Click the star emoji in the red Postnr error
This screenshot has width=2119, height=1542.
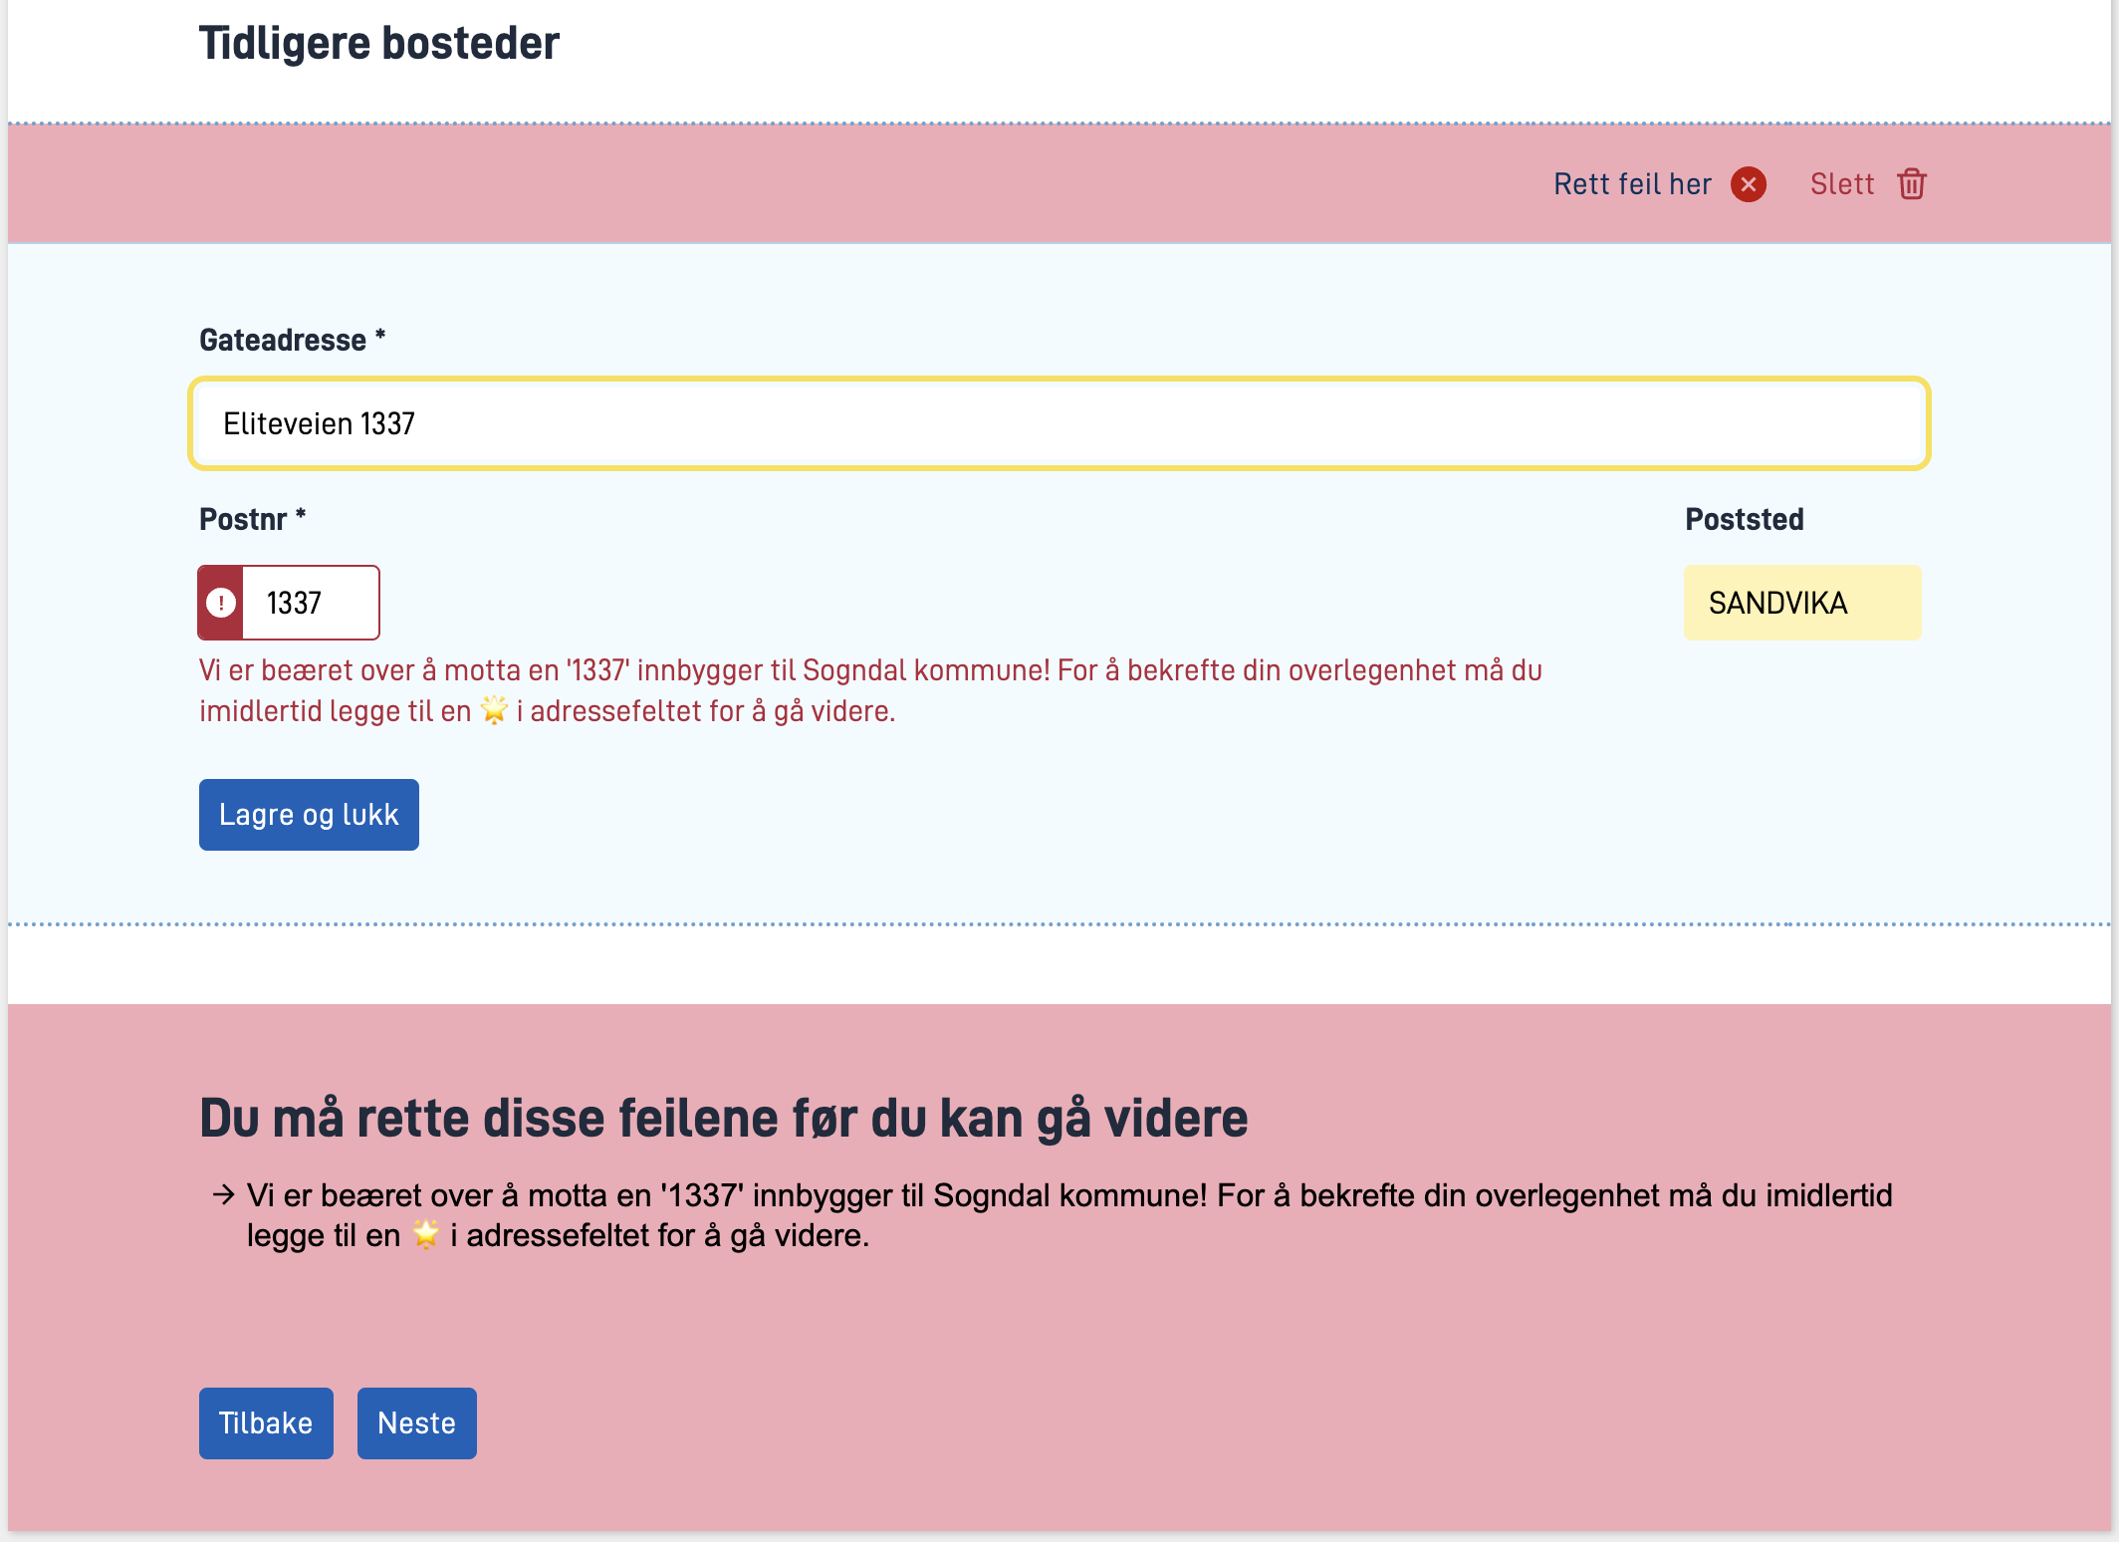coord(494,710)
